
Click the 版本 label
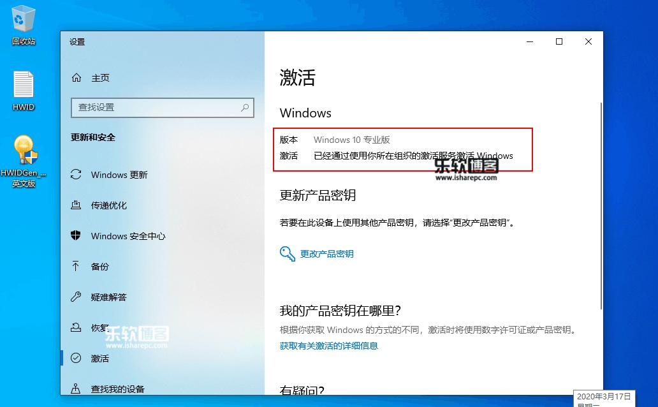click(x=289, y=140)
